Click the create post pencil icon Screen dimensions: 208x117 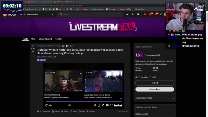coord(161,14)
